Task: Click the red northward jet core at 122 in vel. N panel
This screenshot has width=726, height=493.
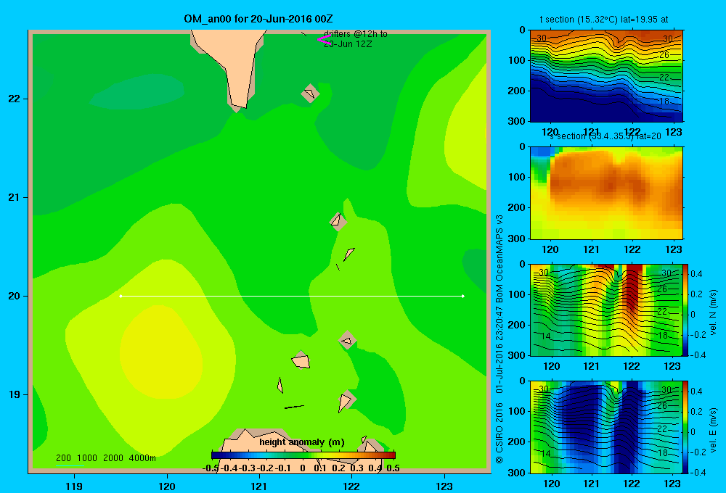Action: tap(633, 286)
